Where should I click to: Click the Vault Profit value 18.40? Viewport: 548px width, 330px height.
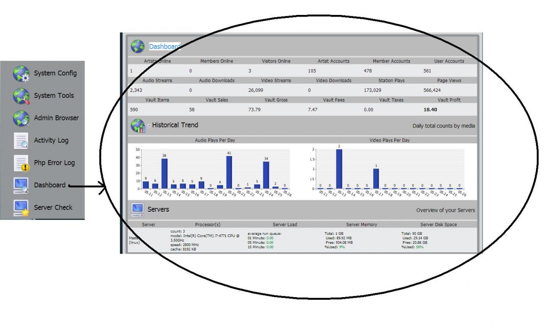point(430,110)
